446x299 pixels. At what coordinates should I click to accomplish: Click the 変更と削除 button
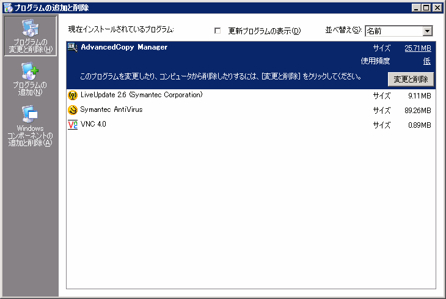point(411,79)
